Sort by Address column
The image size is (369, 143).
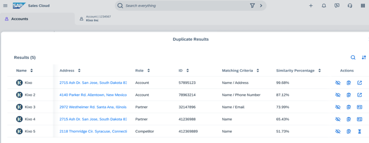(79, 70)
